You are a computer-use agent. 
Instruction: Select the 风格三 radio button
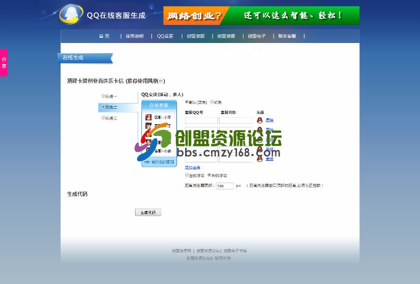tap(103, 118)
